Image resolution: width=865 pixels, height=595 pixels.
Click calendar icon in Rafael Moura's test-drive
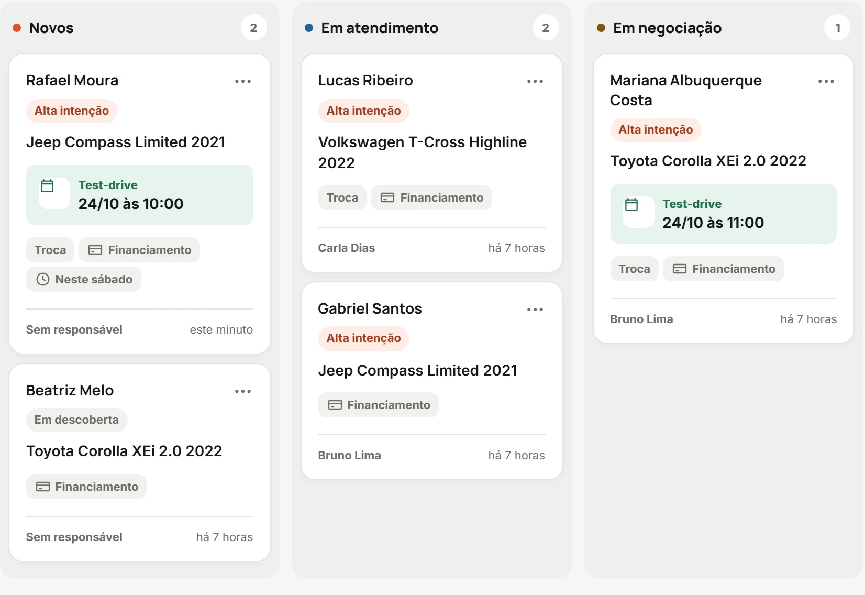(48, 186)
